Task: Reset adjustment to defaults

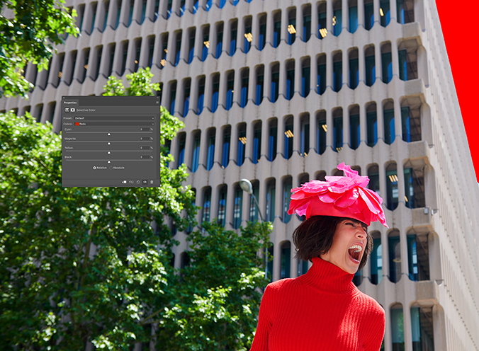Action: click(x=137, y=182)
